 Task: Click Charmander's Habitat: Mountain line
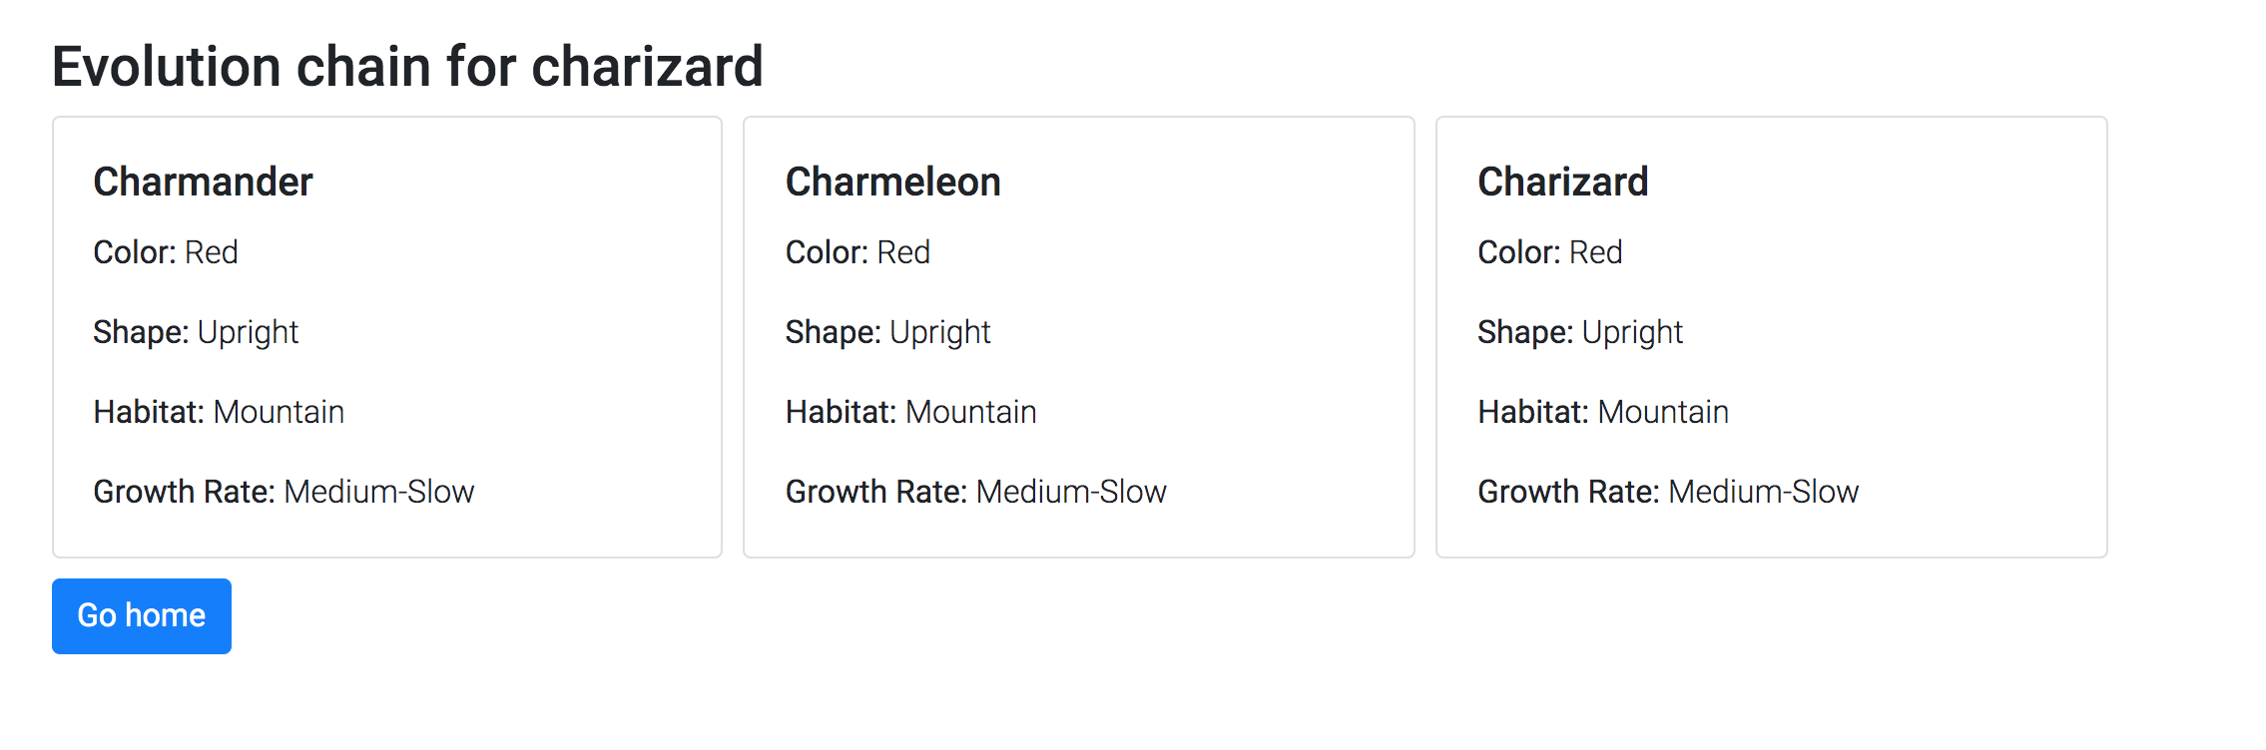click(219, 412)
